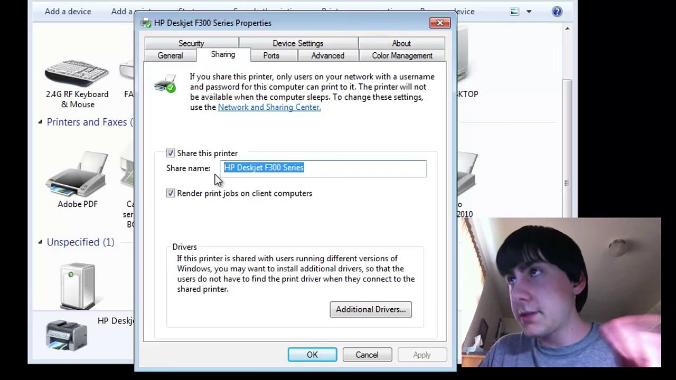The image size is (676, 380).
Task: Click the printer icon in dialog title bar
Action: (x=146, y=23)
